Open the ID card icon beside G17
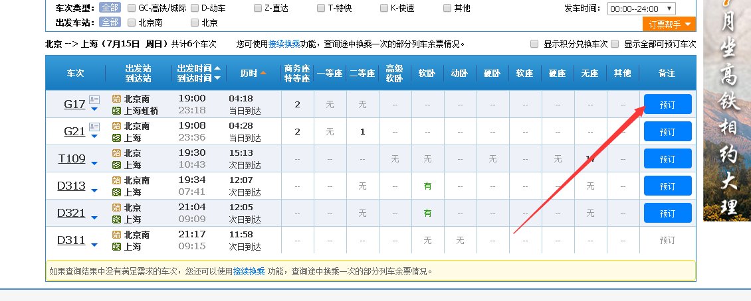 pos(94,99)
